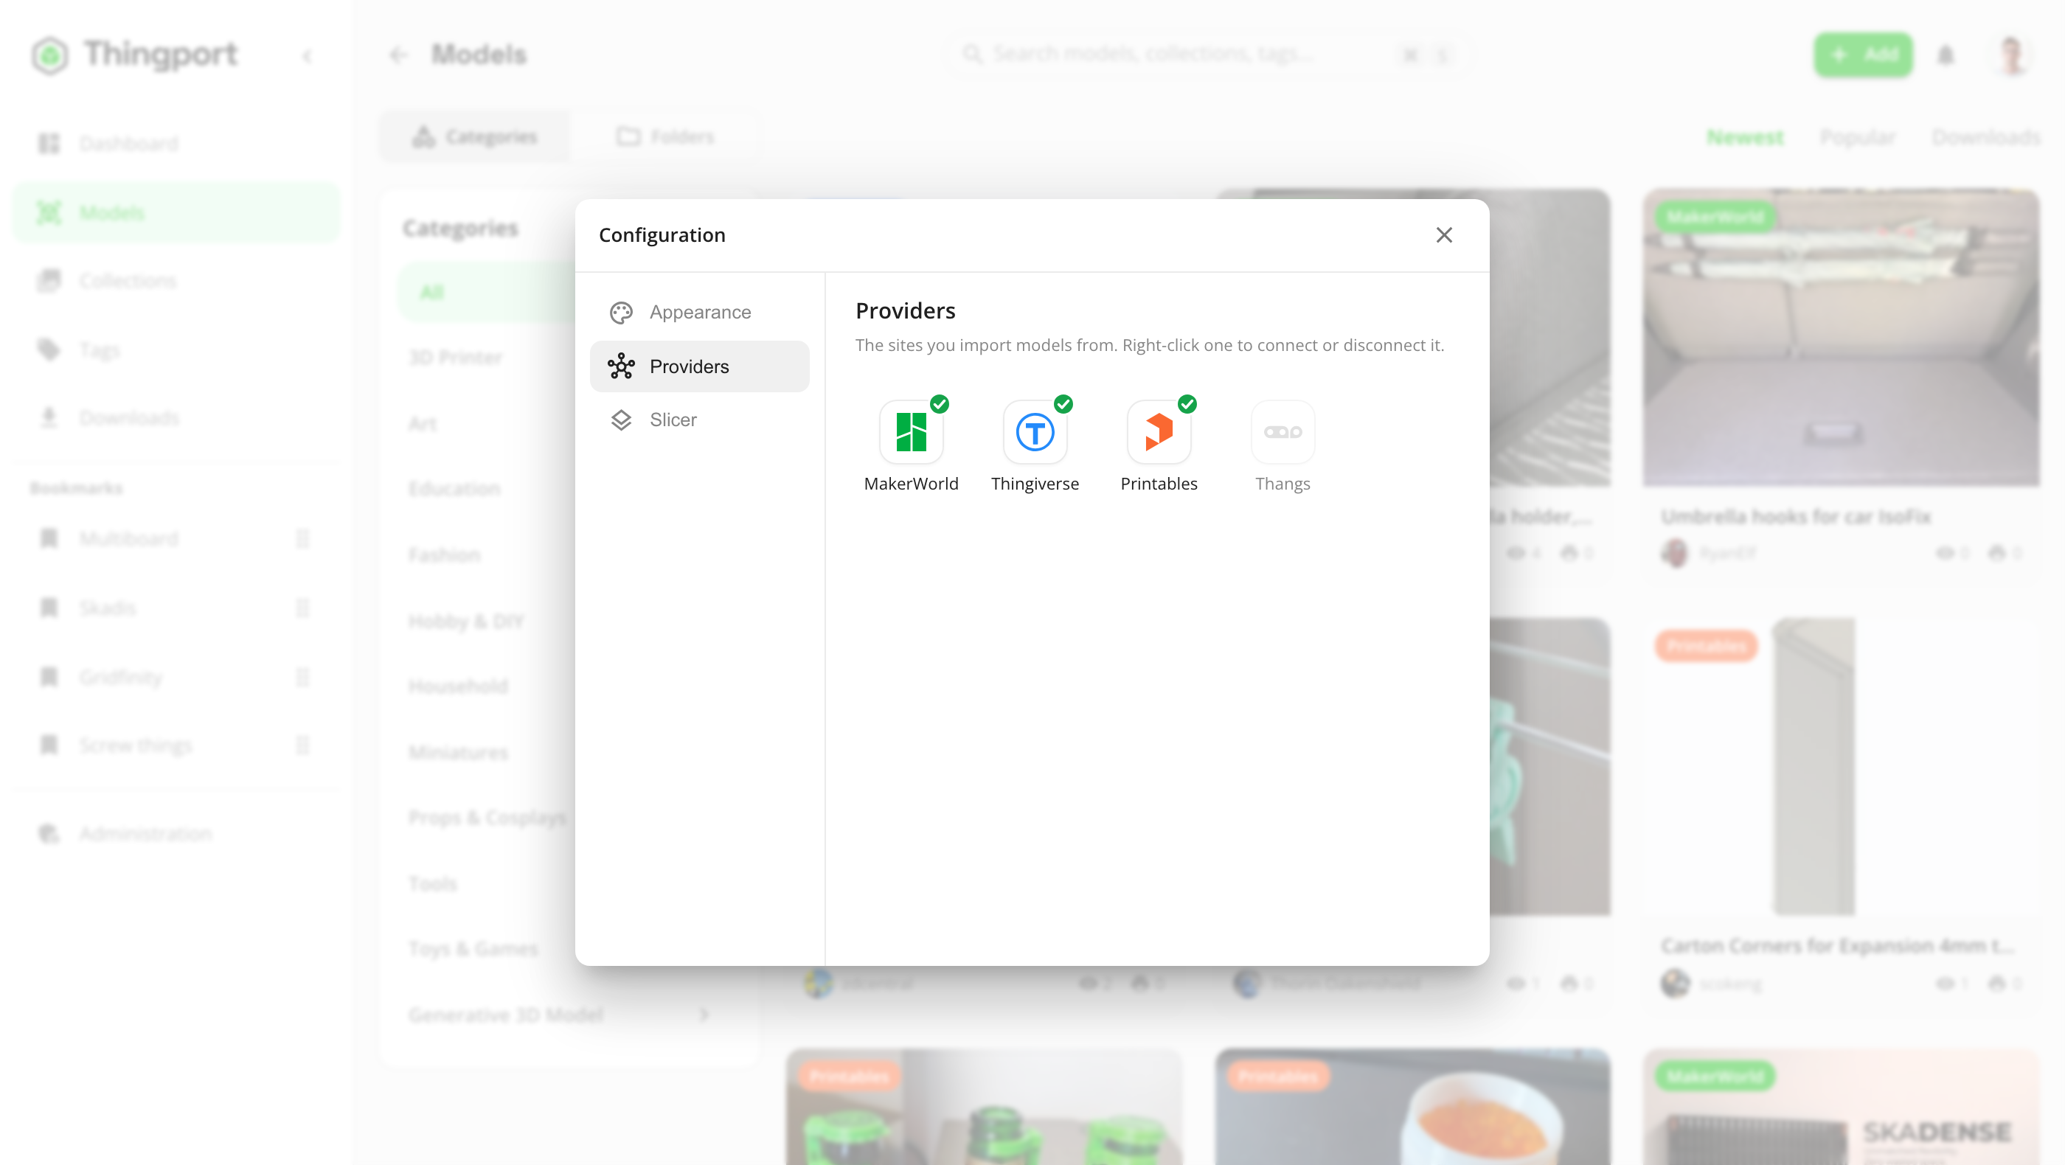Click the disabled Thangs provider icon
The height and width of the screenshot is (1165, 2065).
pos(1283,432)
